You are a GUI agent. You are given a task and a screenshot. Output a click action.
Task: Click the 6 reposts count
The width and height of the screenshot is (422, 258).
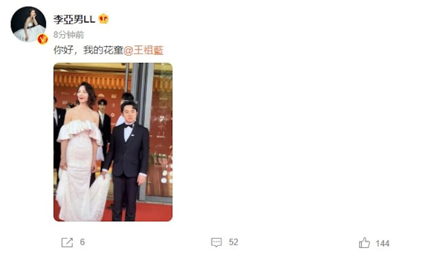82,242
